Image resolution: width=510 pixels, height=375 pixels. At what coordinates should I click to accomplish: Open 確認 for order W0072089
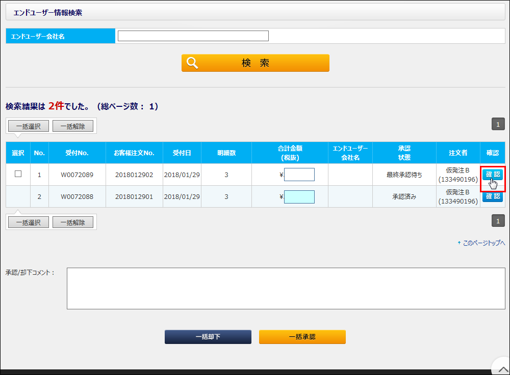click(x=492, y=175)
